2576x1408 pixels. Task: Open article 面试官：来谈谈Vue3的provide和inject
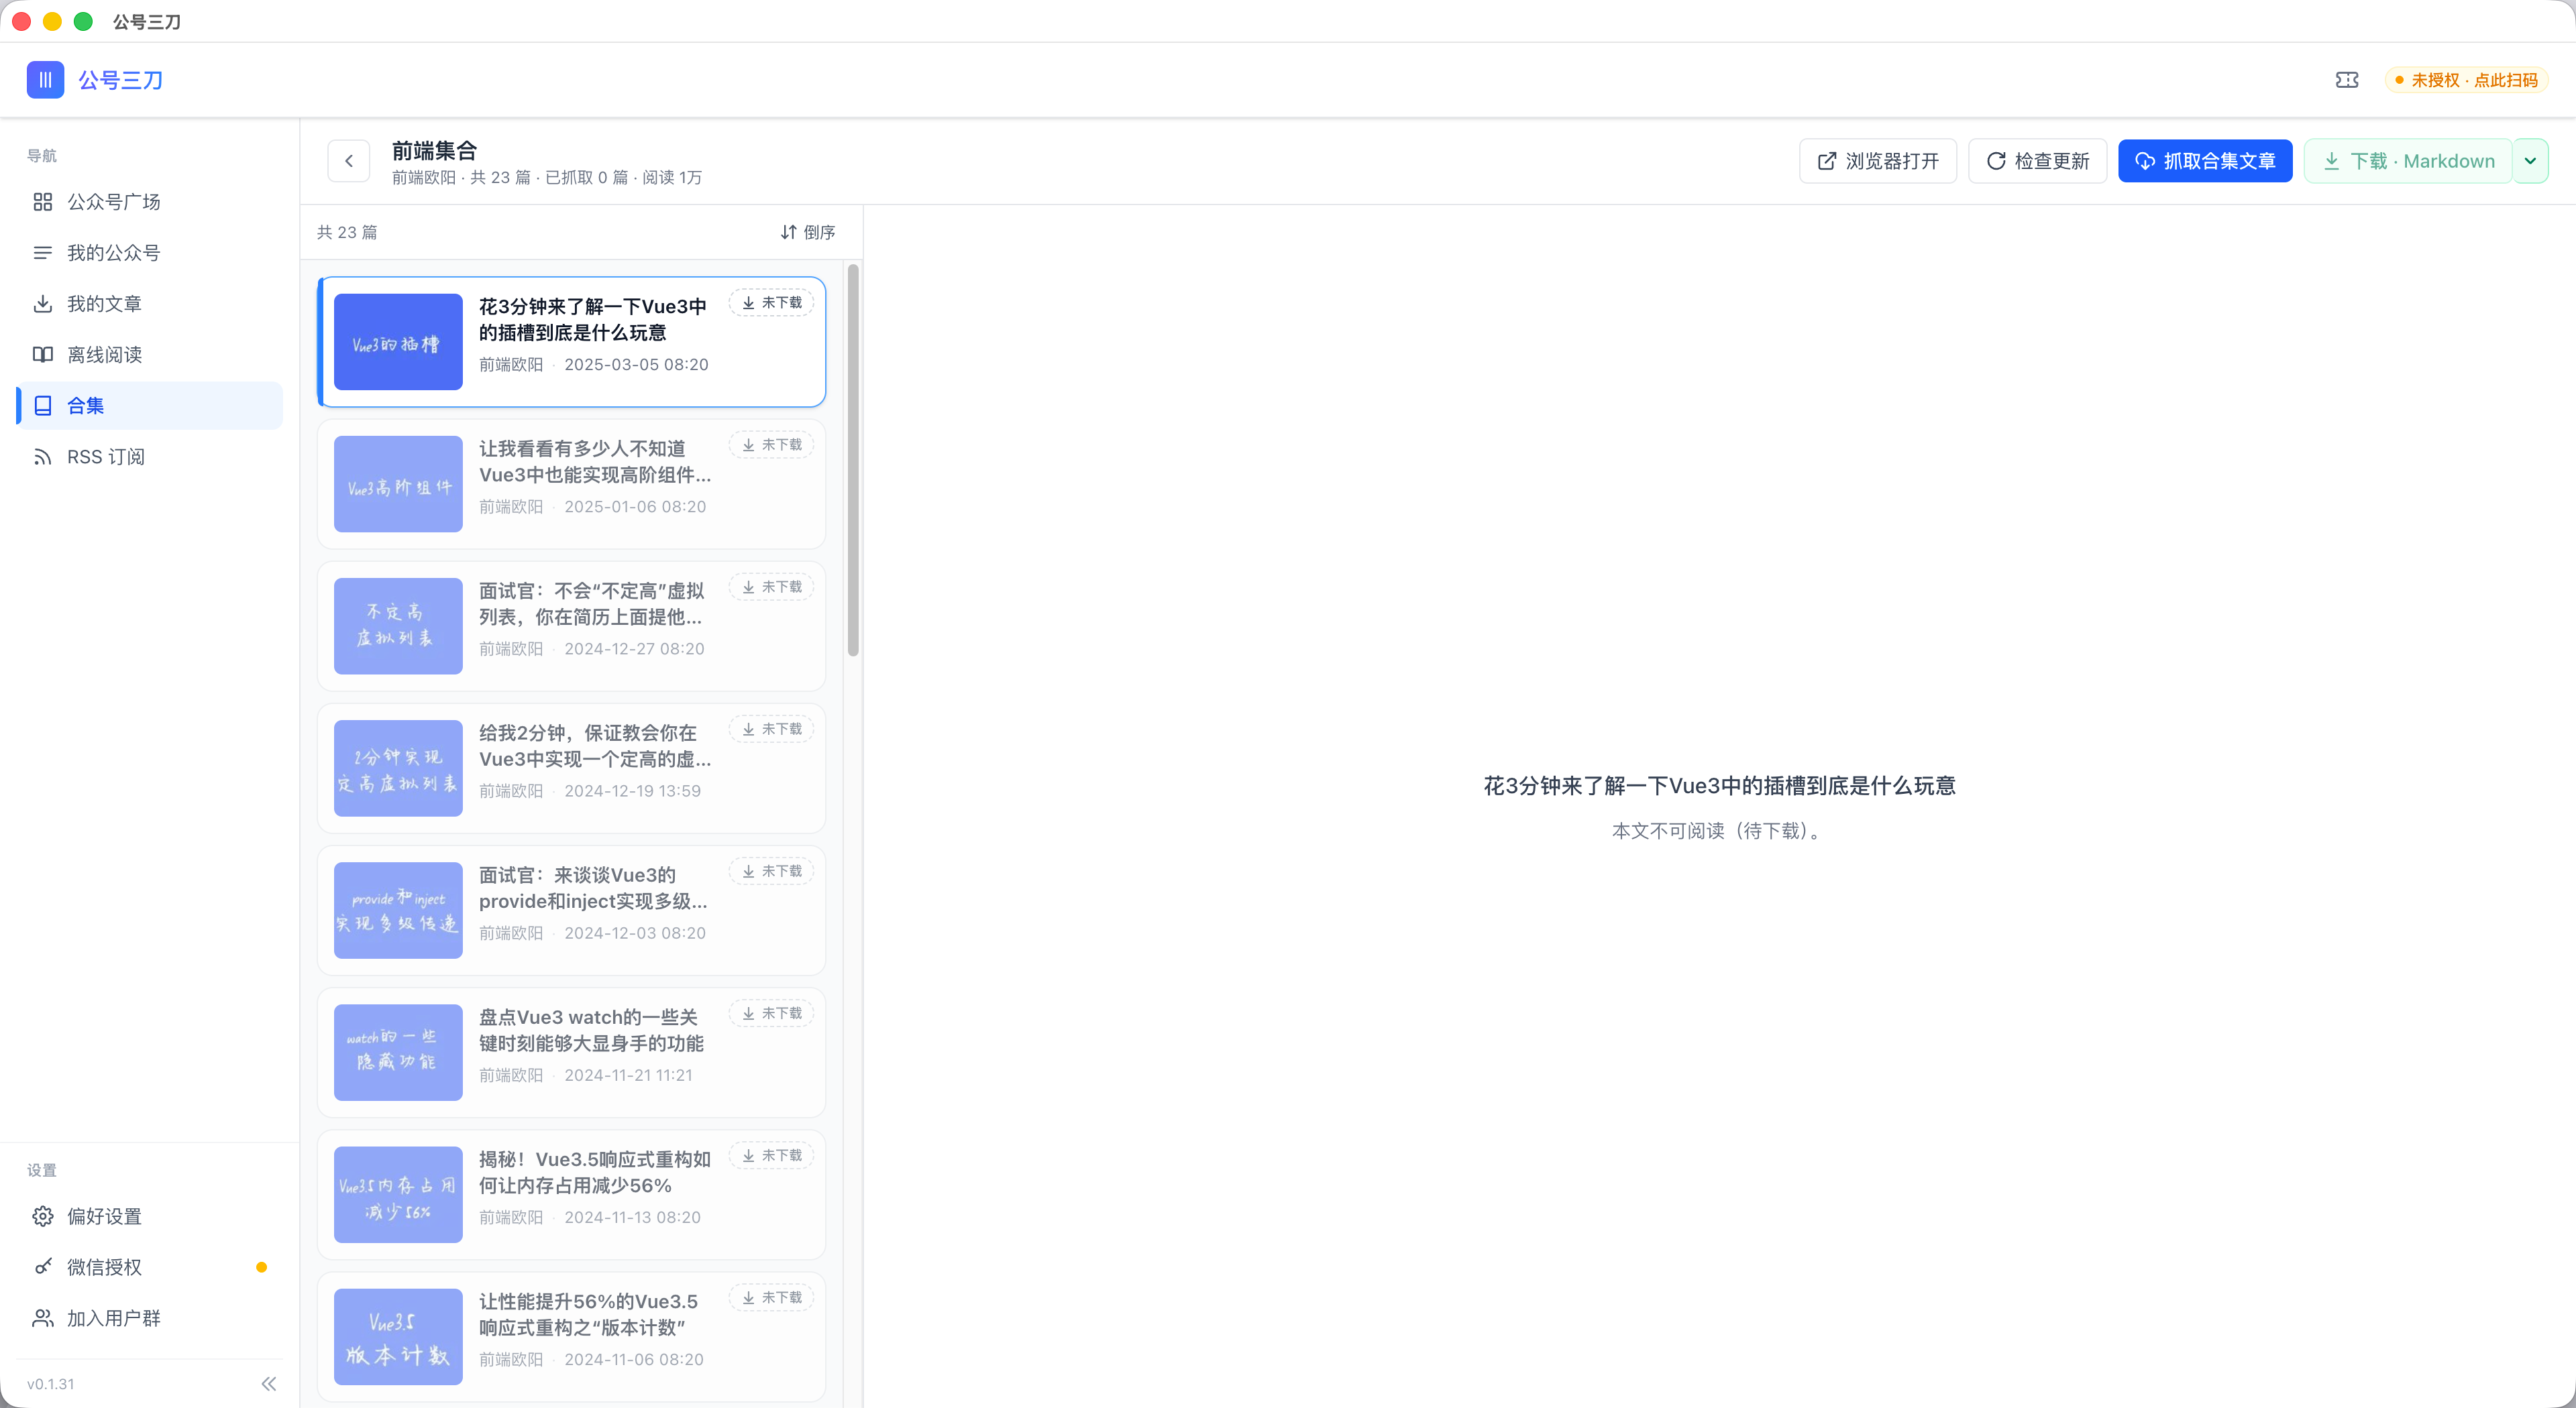pyautogui.click(x=572, y=911)
